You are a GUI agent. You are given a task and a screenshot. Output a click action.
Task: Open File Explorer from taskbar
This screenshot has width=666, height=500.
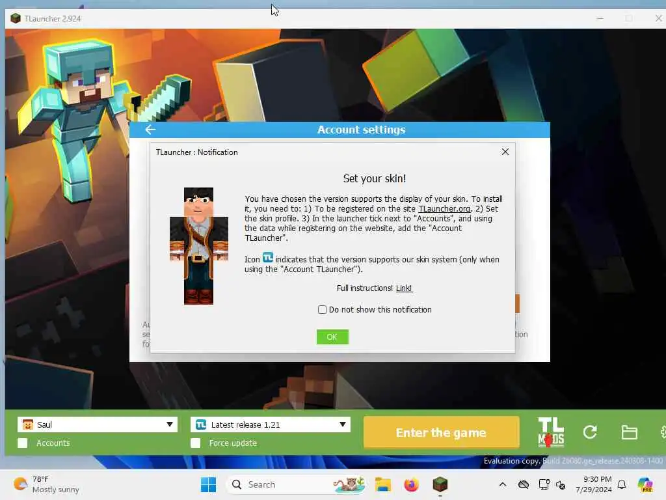point(382,484)
